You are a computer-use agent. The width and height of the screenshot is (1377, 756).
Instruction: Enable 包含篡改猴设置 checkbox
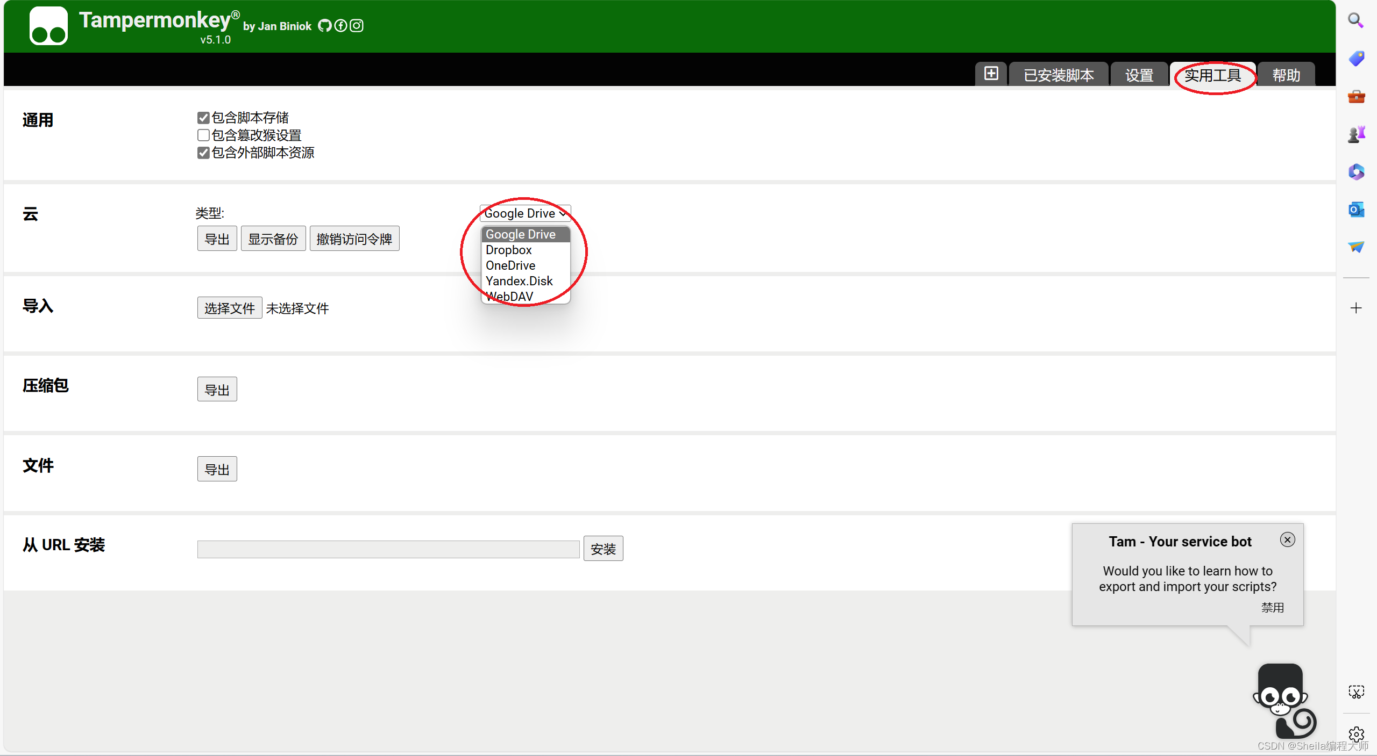pyautogui.click(x=203, y=135)
